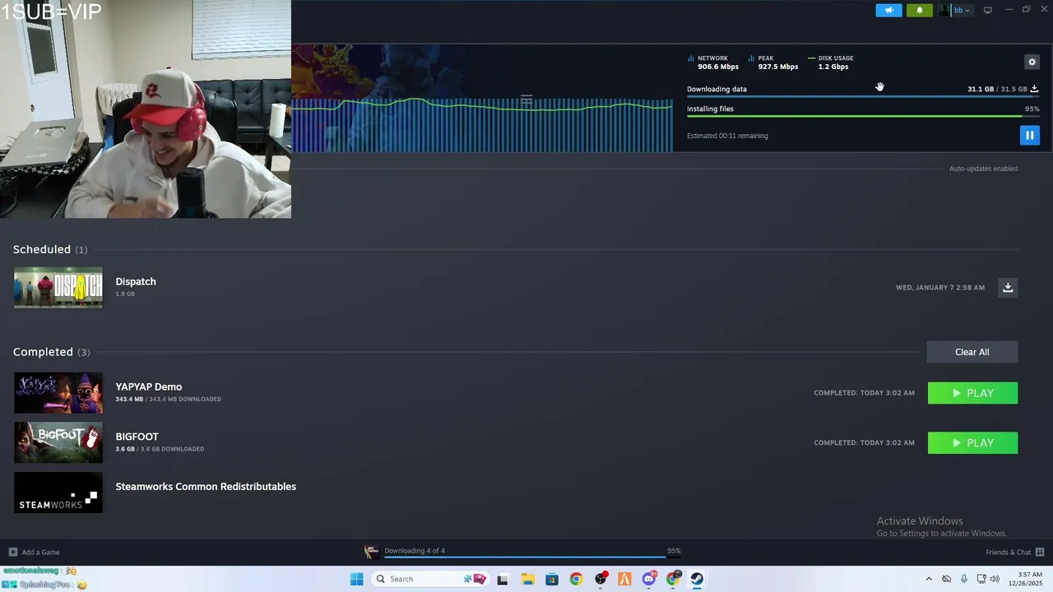
Task: Click the Downloading data progress bar
Action: [863, 97]
